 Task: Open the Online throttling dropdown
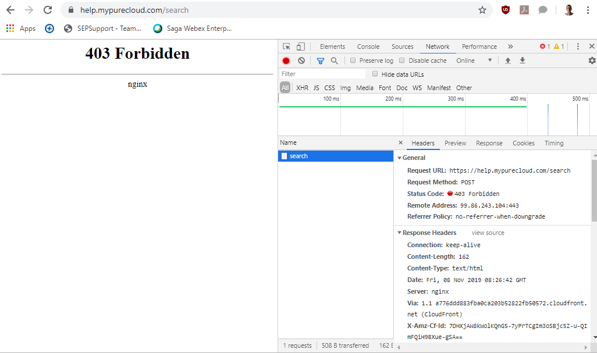474,60
